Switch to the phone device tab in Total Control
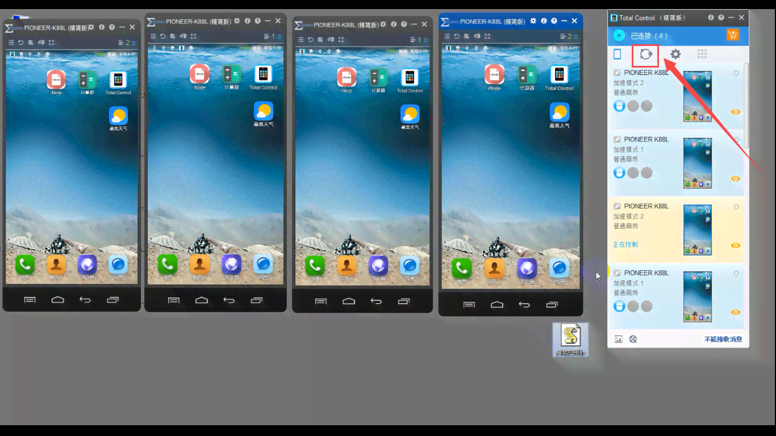Image resolution: width=776 pixels, height=436 pixels. tap(617, 54)
